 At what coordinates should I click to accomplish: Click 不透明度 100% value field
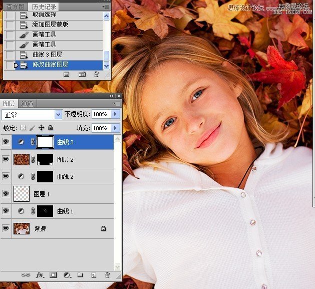(x=101, y=114)
